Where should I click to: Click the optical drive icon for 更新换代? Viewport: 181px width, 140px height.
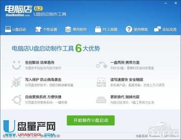(101, 100)
